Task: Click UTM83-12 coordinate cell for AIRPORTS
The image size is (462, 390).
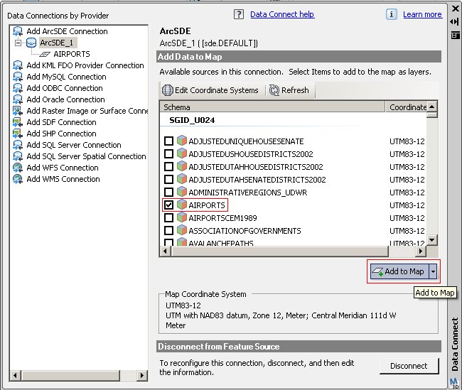Action: pyautogui.click(x=407, y=205)
